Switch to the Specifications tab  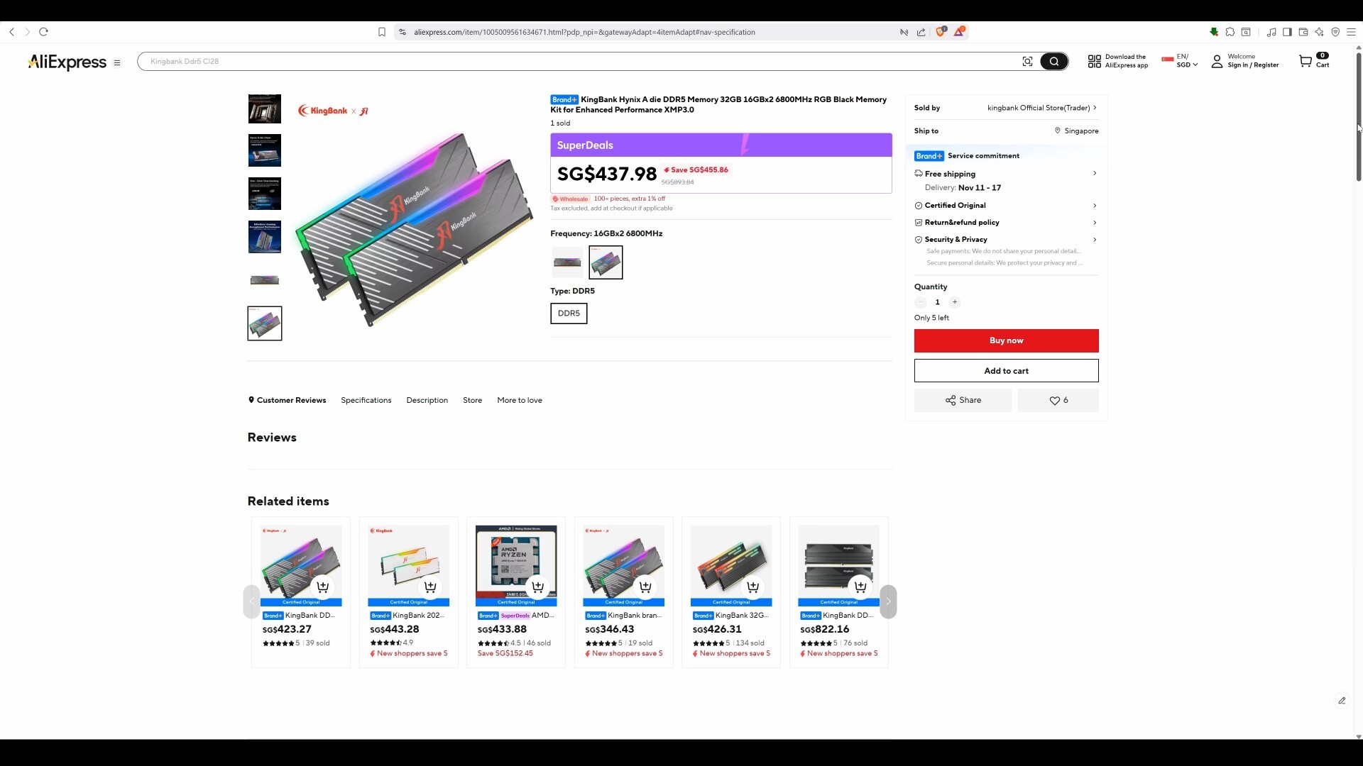pos(366,400)
